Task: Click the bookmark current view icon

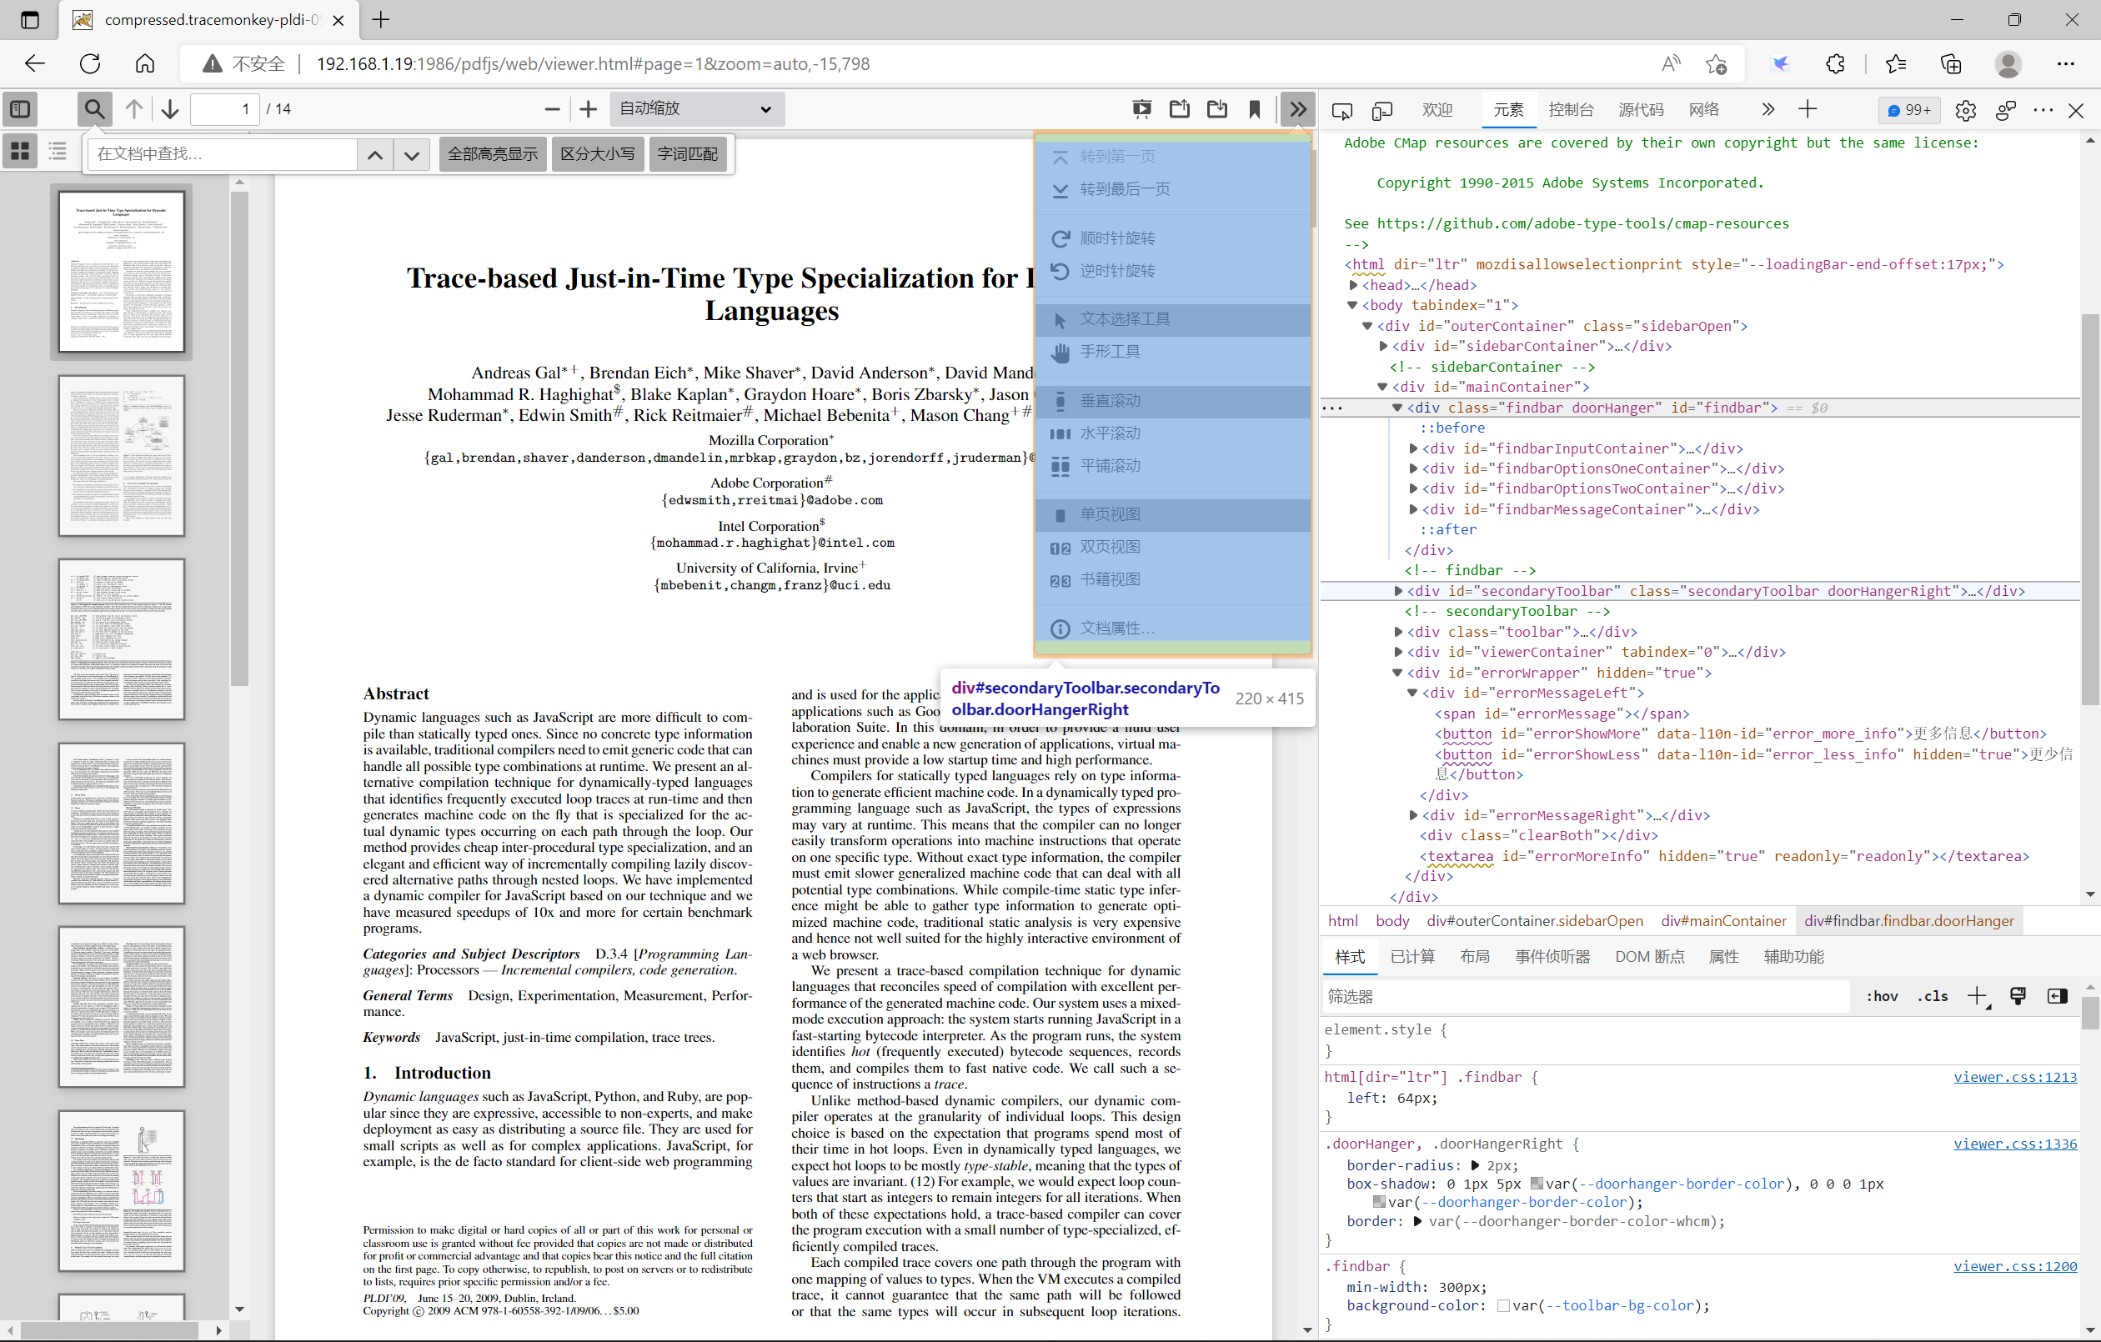Action: point(1255,109)
